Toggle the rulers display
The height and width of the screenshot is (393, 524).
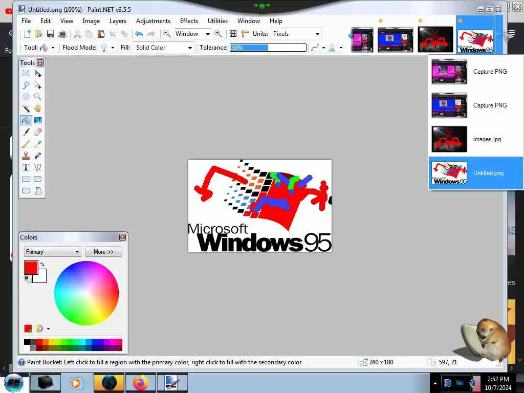(x=245, y=34)
